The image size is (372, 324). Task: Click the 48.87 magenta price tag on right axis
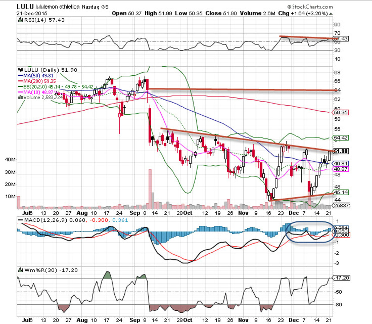click(x=341, y=169)
